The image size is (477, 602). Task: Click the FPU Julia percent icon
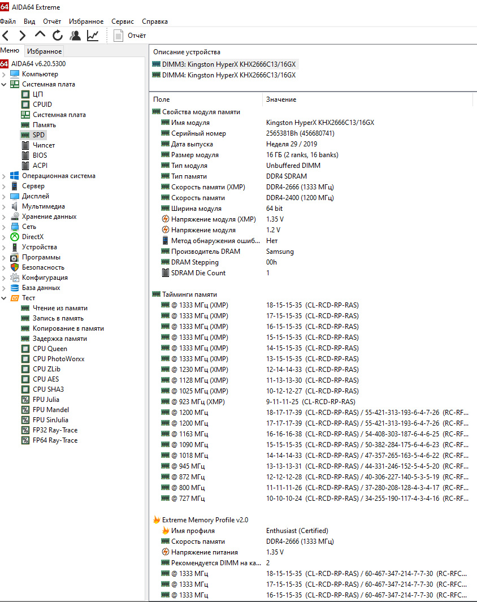[25, 400]
